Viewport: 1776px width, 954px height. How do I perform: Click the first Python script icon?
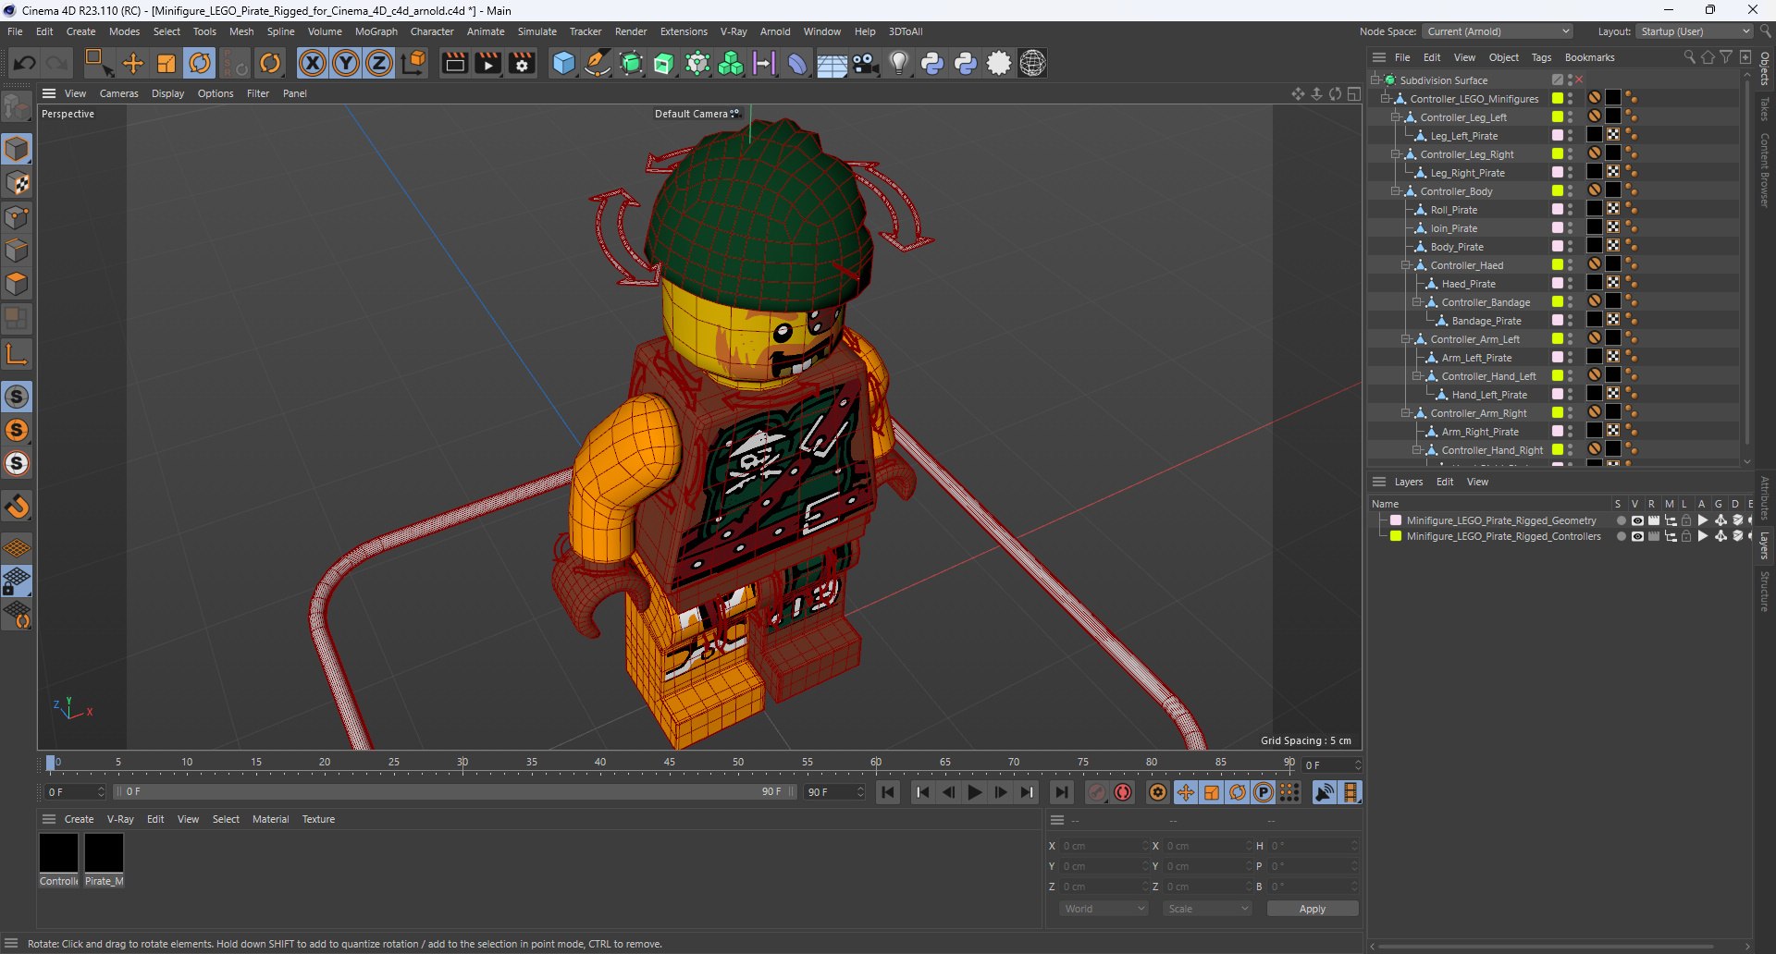[932, 64]
